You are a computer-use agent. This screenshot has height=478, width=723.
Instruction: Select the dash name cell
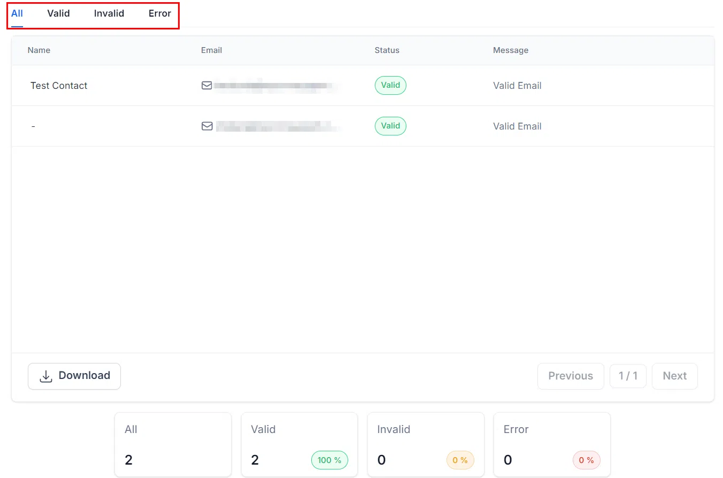tap(34, 126)
